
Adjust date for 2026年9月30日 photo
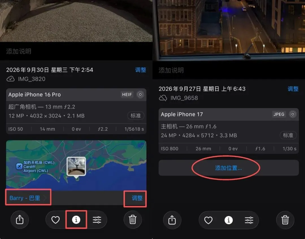coord(140,70)
